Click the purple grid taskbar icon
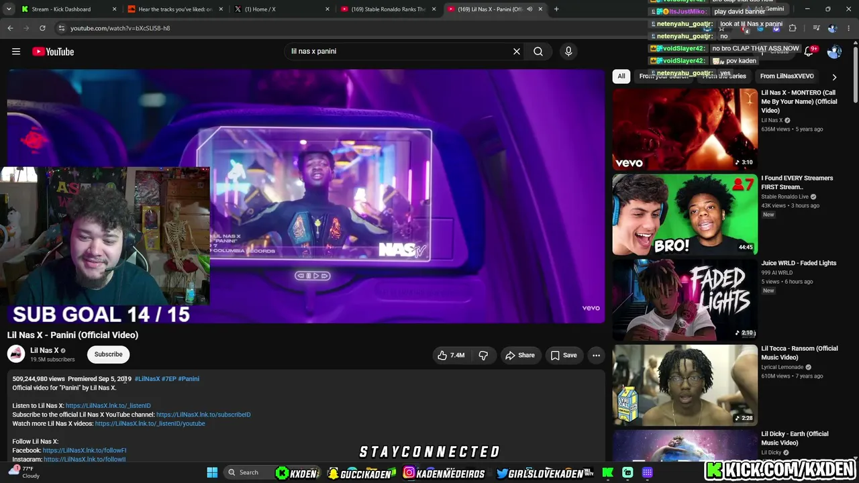 (648, 473)
